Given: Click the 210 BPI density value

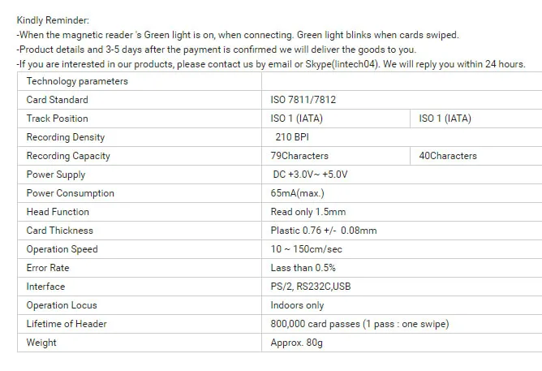Looking at the screenshot, I should click(292, 137).
